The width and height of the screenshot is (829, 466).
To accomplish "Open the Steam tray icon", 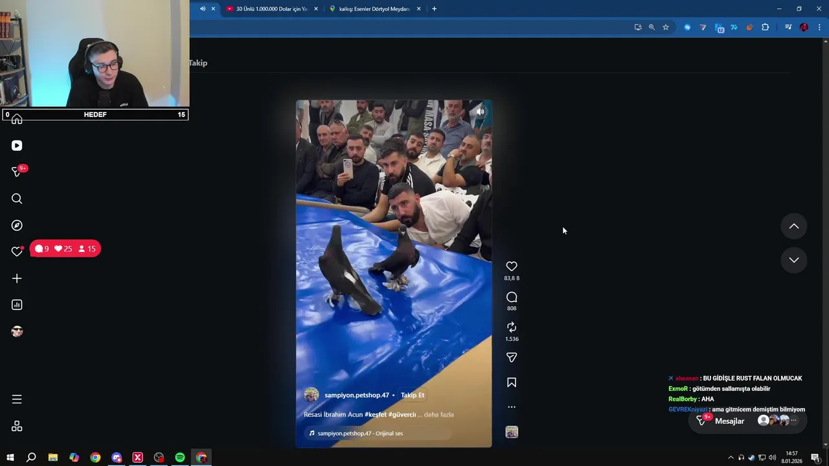I will point(751,458).
